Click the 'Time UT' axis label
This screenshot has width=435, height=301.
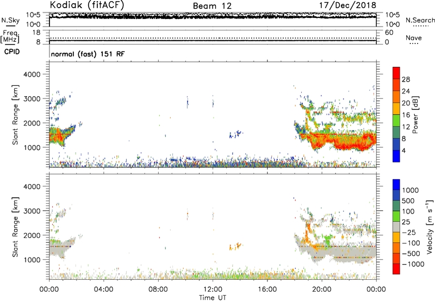pos(213,298)
